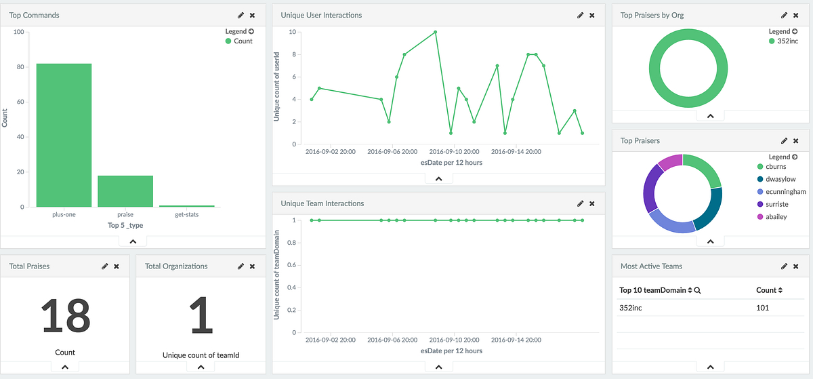
Task: Edit the Unique Team Interactions panel
Action: coord(580,203)
